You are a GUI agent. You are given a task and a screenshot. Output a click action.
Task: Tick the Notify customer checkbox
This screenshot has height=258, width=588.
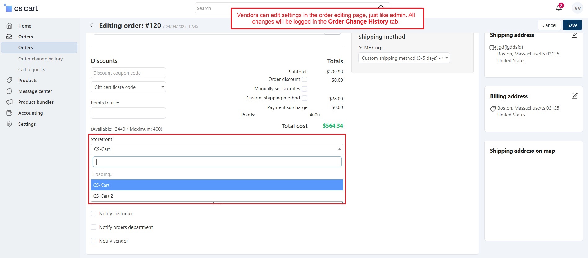(94, 214)
